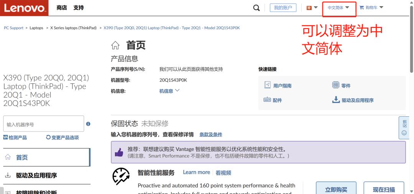414x194 pixels.
Task: Open the 条款及条件 terms link
Action: tap(211, 135)
